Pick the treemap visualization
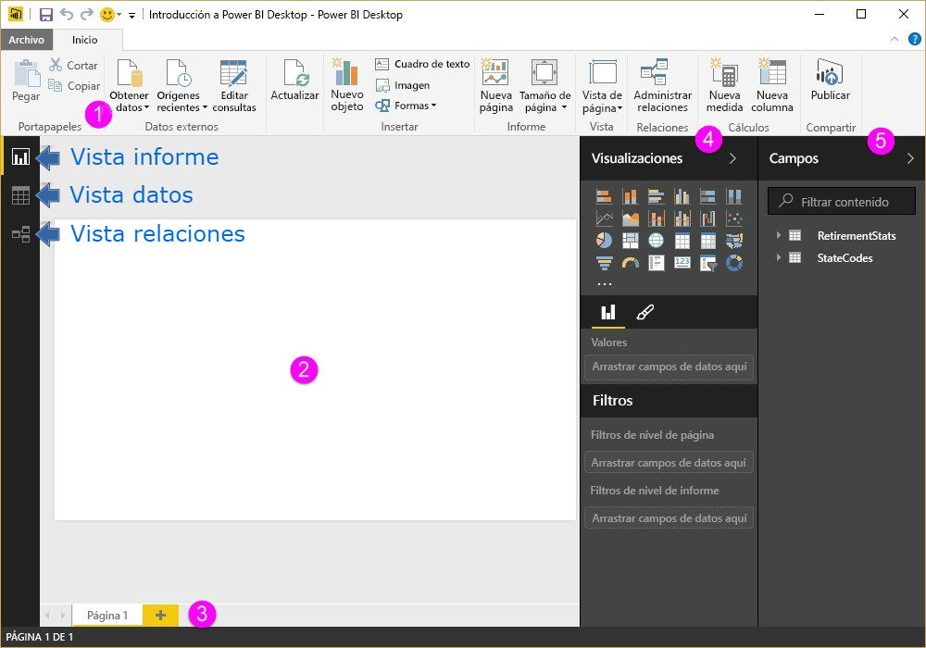 pos(630,240)
